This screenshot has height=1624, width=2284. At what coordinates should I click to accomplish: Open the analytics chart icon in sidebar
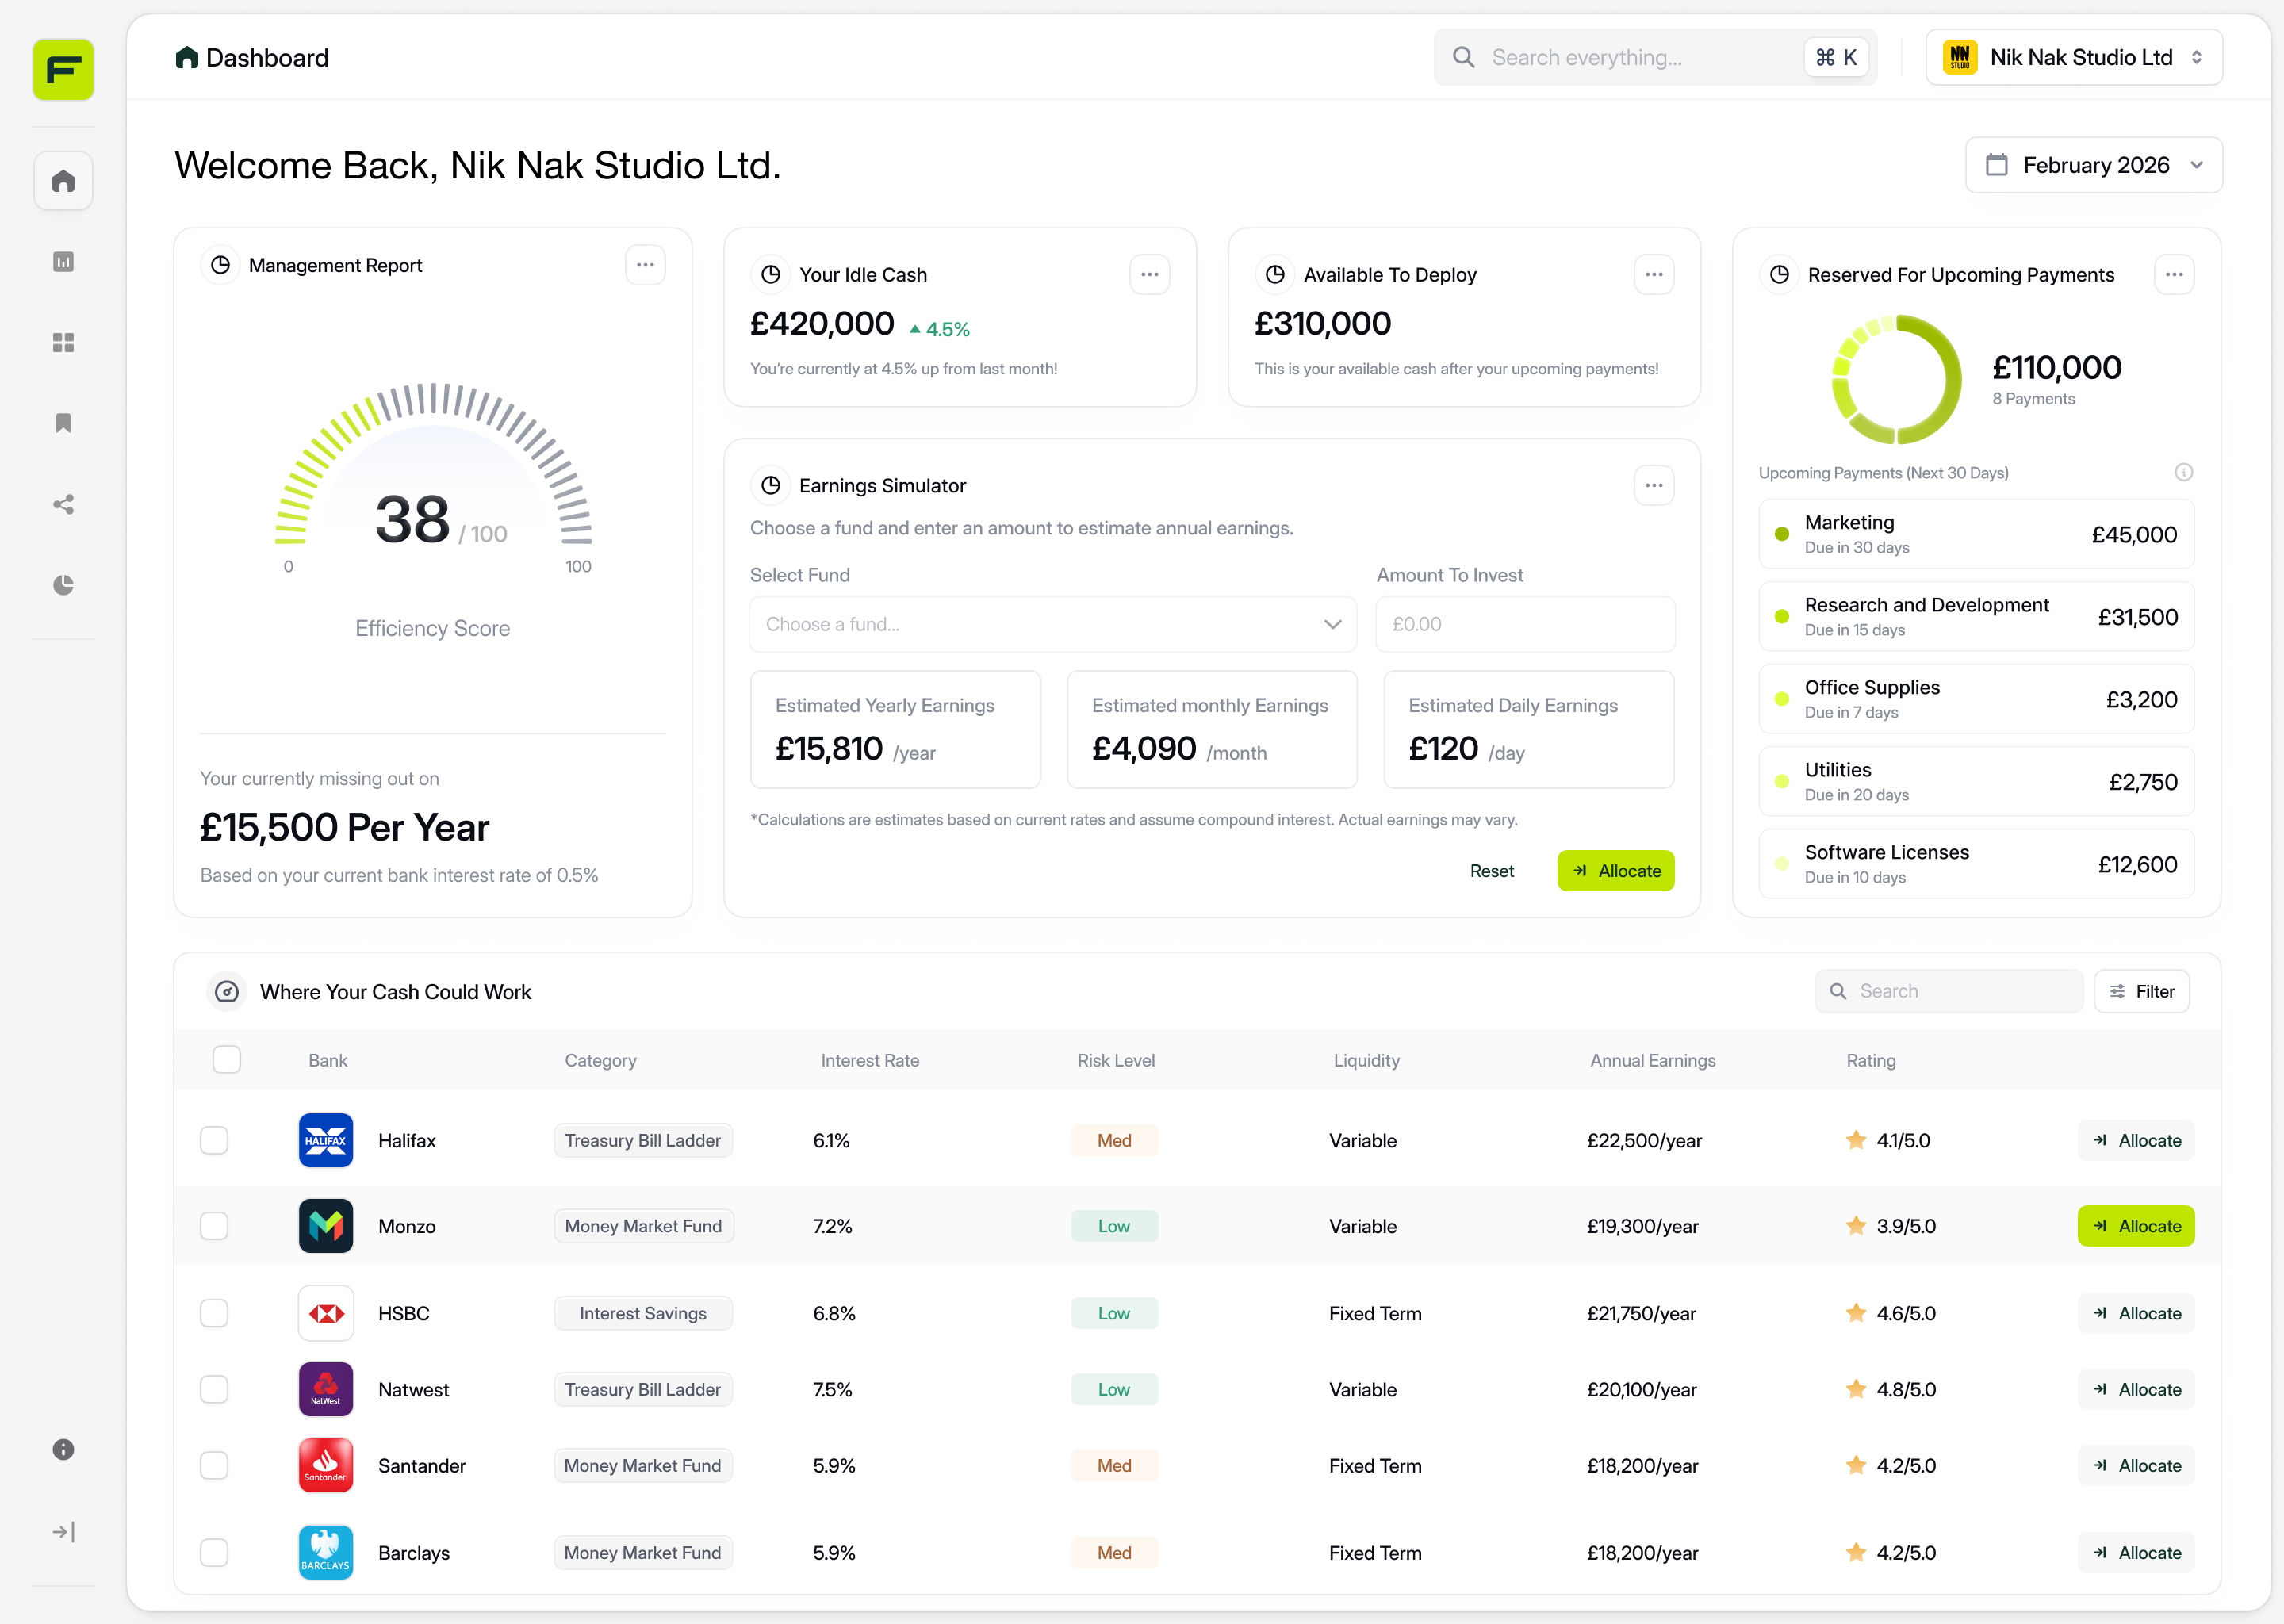click(x=63, y=262)
